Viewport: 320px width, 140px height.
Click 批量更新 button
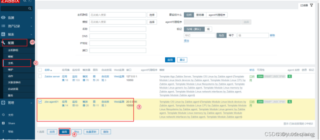tap(91, 132)
